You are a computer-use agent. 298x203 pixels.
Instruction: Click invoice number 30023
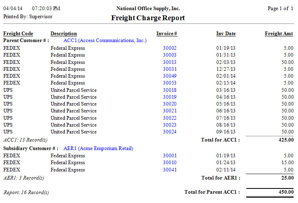(169, 125)
